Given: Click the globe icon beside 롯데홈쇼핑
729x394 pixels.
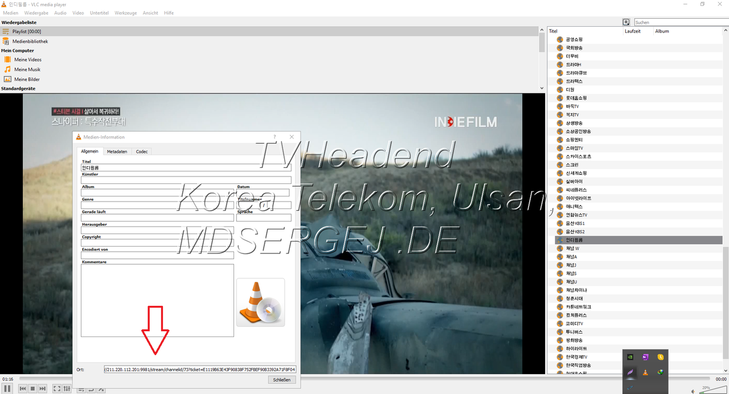Looking at the screenshot, I should tap(560, 98).
